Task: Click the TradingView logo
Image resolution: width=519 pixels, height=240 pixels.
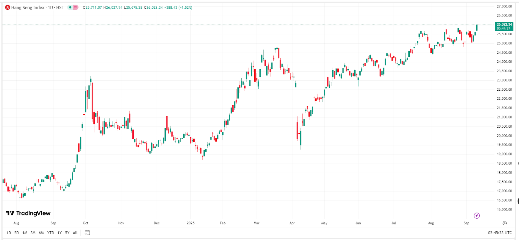Action: 28,213
